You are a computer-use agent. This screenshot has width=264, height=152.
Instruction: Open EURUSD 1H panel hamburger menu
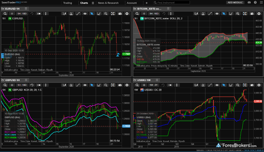pyautogui.click(x=26, y=8)
